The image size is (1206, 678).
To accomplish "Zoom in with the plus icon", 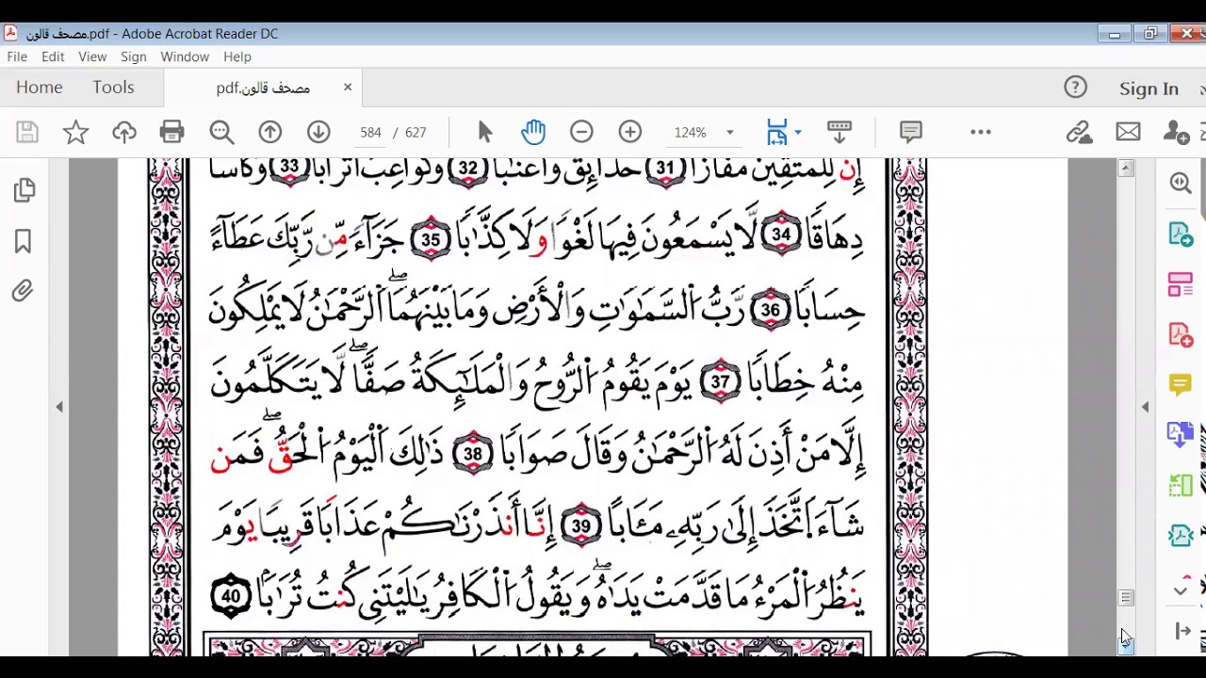I will [630, 133].
